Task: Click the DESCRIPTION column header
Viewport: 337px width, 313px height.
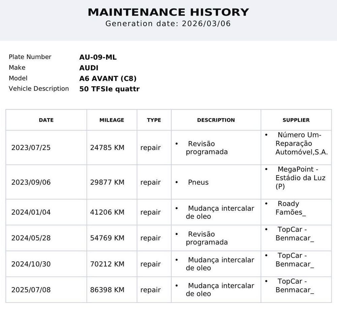Action: point(216,120)
